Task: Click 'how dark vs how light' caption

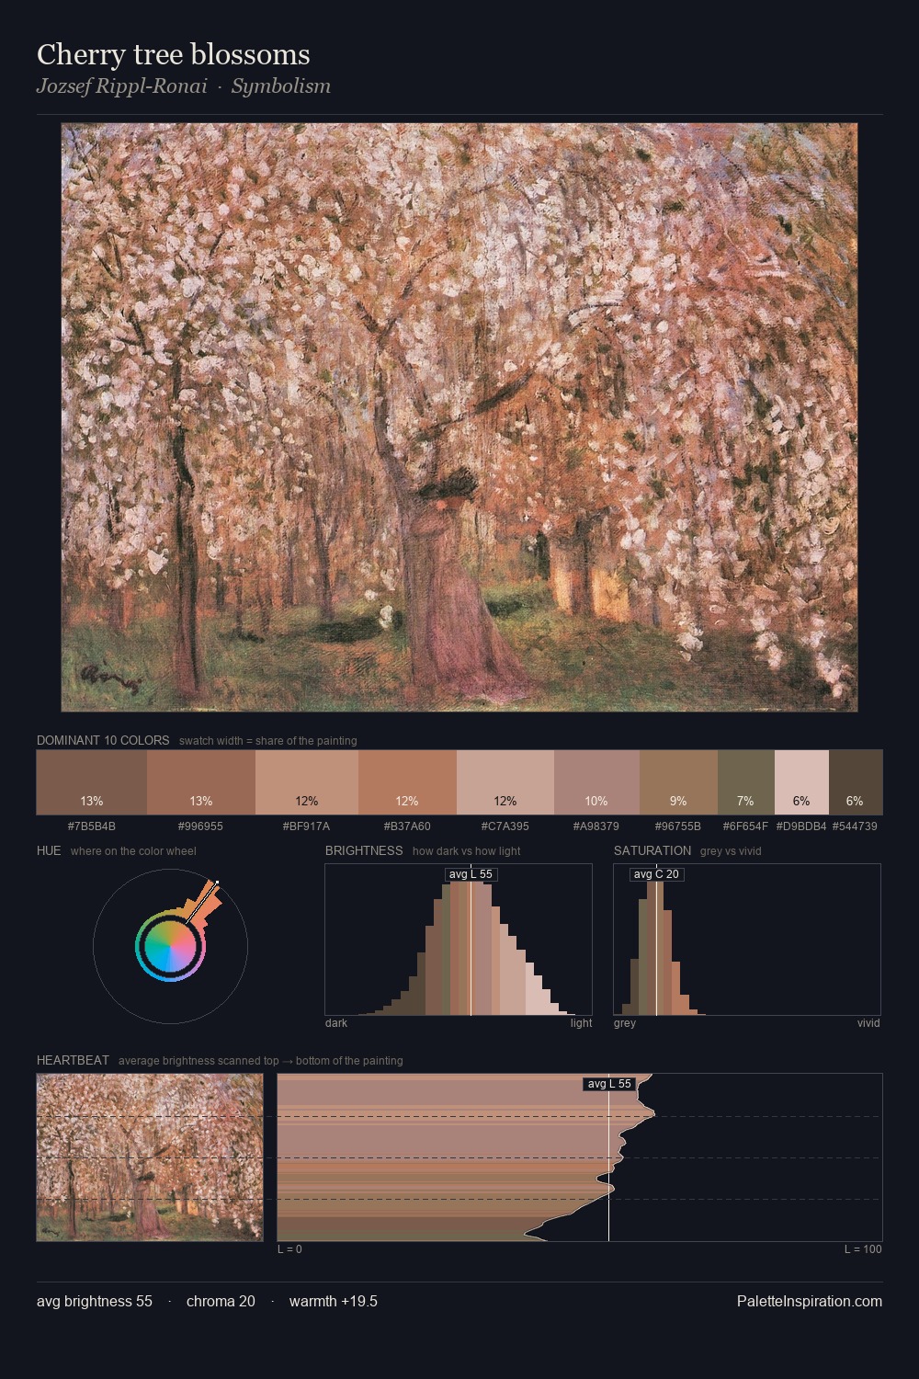Action: (467, 851)
